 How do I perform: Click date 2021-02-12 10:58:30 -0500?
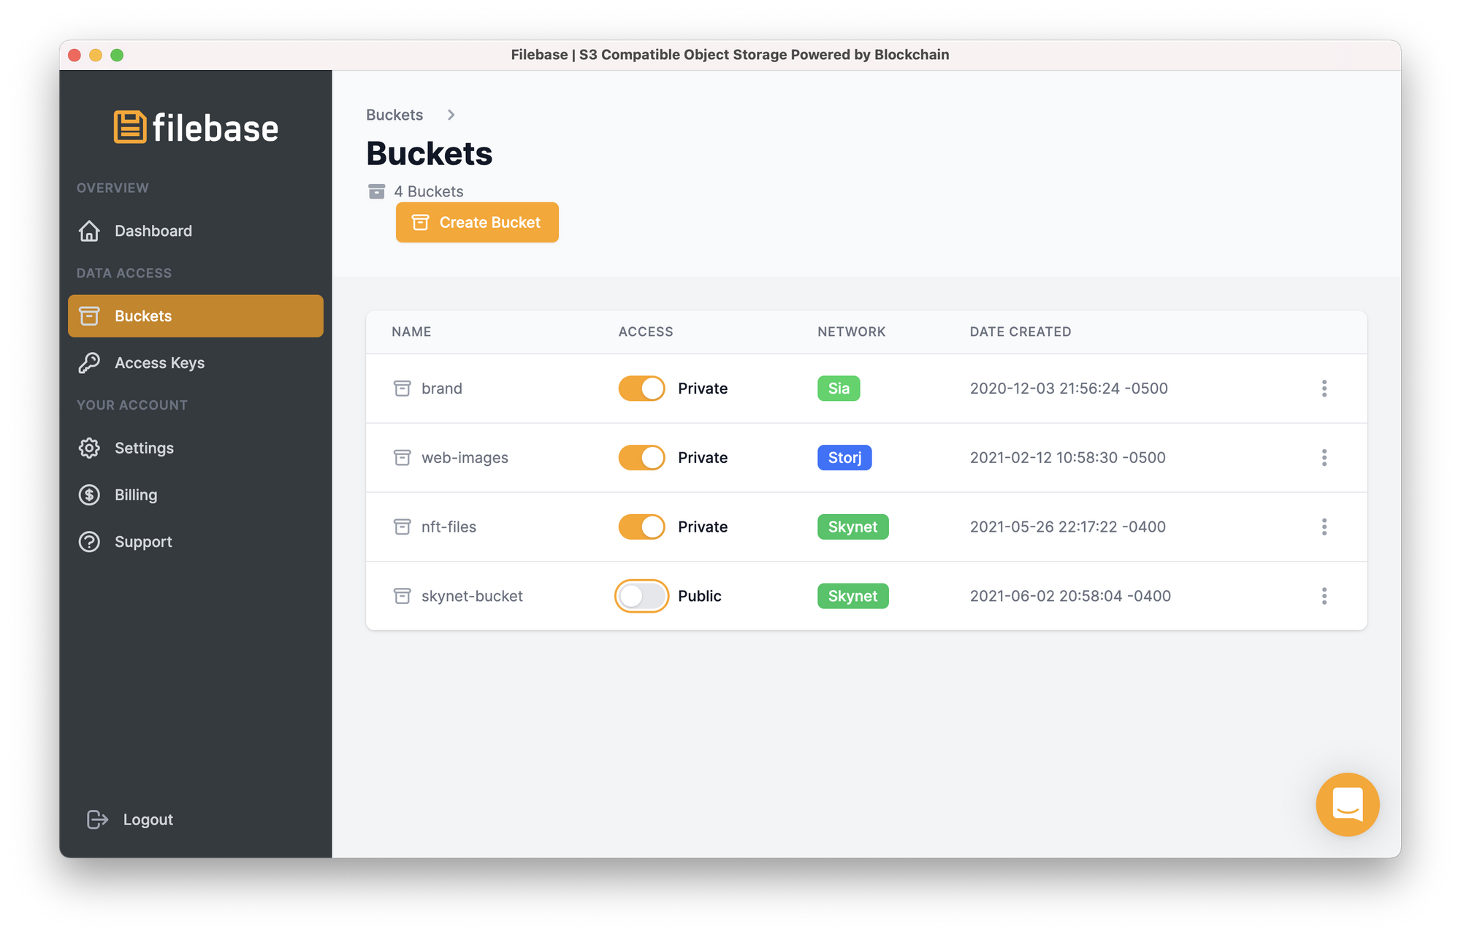pos(1067,458)
